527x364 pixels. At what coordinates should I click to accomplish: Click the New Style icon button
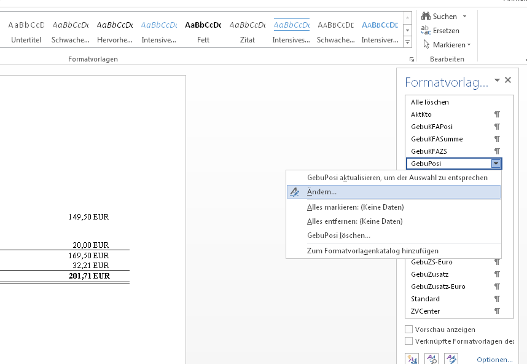(412, 358)
